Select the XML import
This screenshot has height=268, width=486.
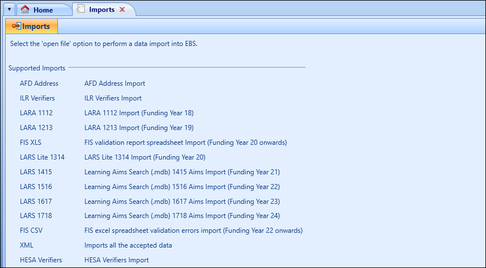pyautogui.click(x=26, y=245)
